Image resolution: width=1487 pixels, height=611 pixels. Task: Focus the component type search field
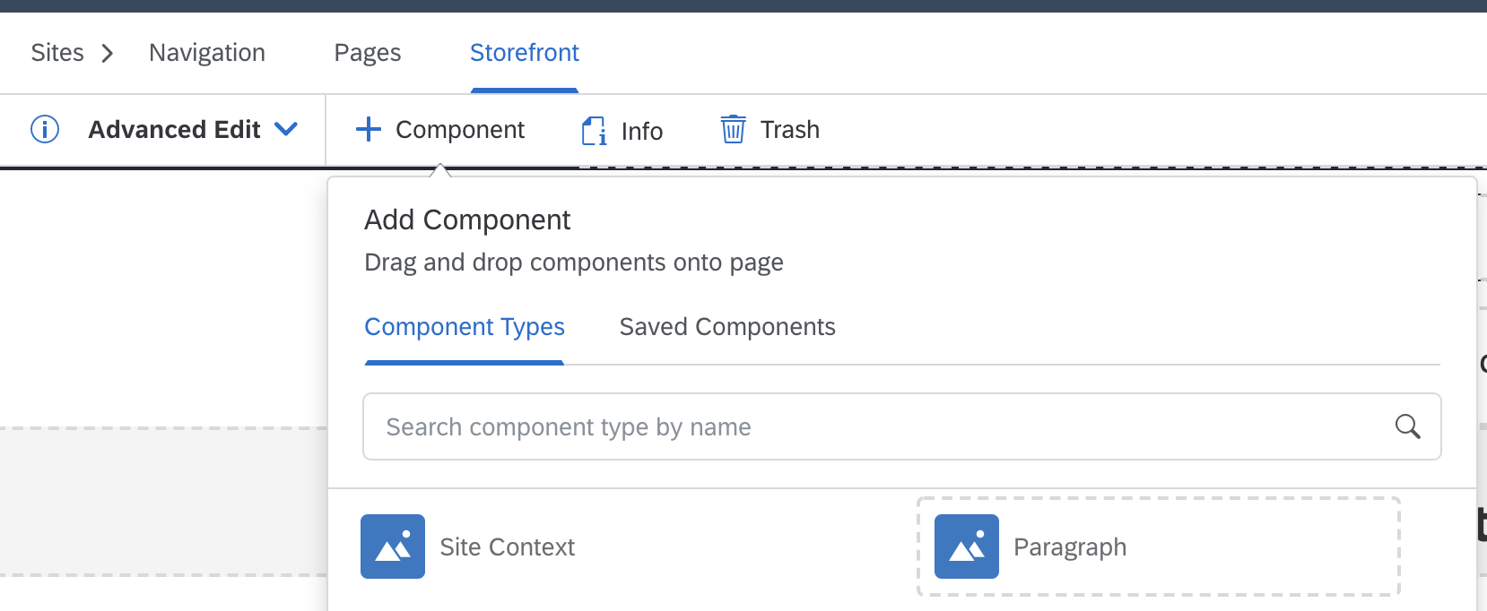click(x=879, y=426)
